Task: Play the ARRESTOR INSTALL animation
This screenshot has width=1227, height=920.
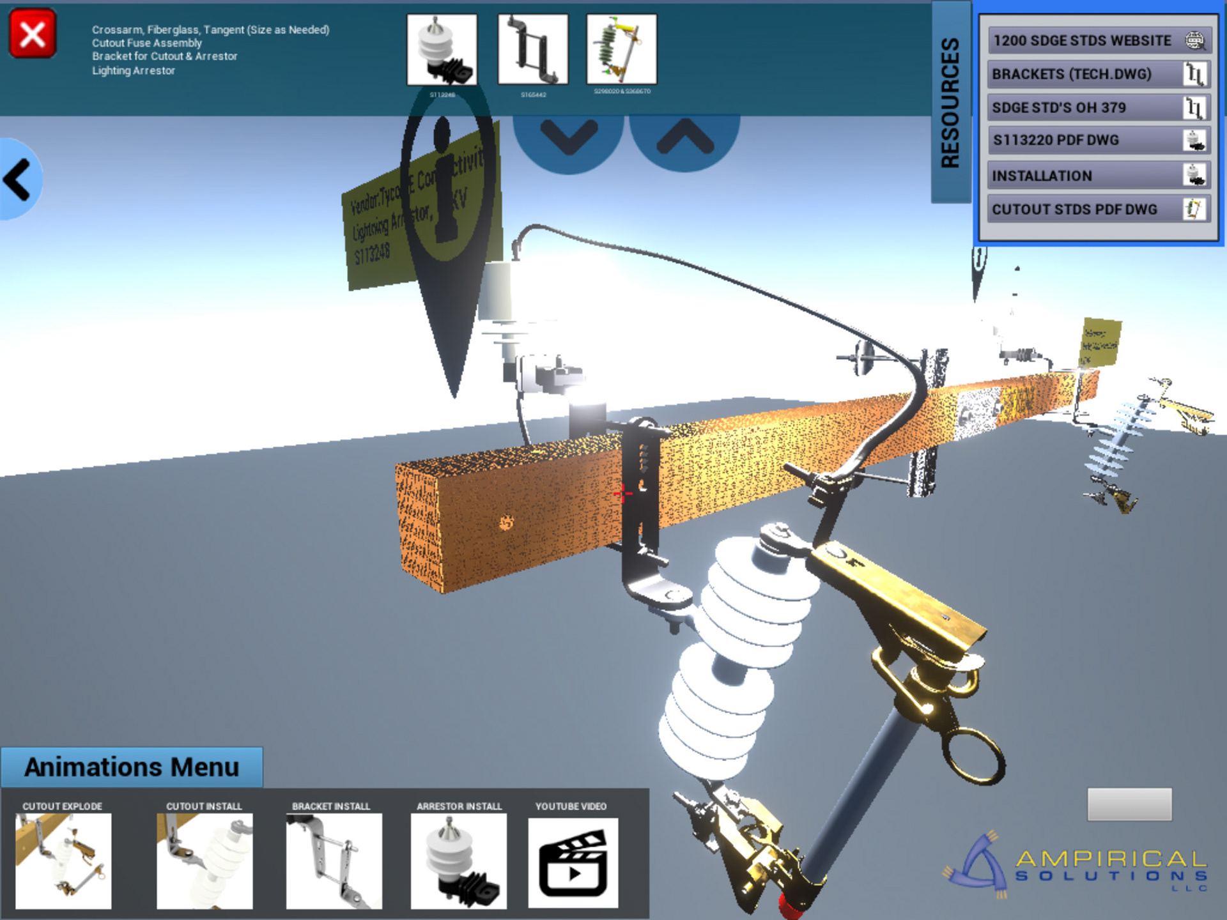Action: (x=458, y=860)
